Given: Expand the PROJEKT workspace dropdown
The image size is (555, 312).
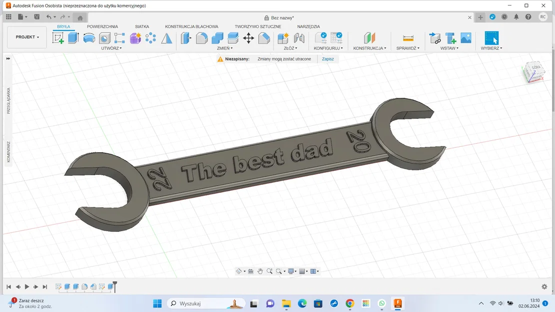Looking at the screenshot, I should click(x=27, y=37).
